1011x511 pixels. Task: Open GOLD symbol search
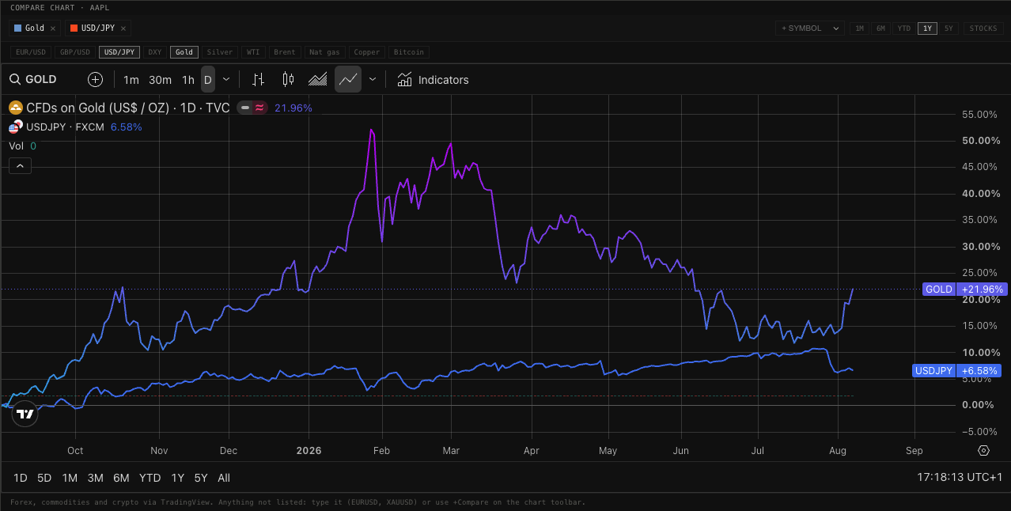33,80
